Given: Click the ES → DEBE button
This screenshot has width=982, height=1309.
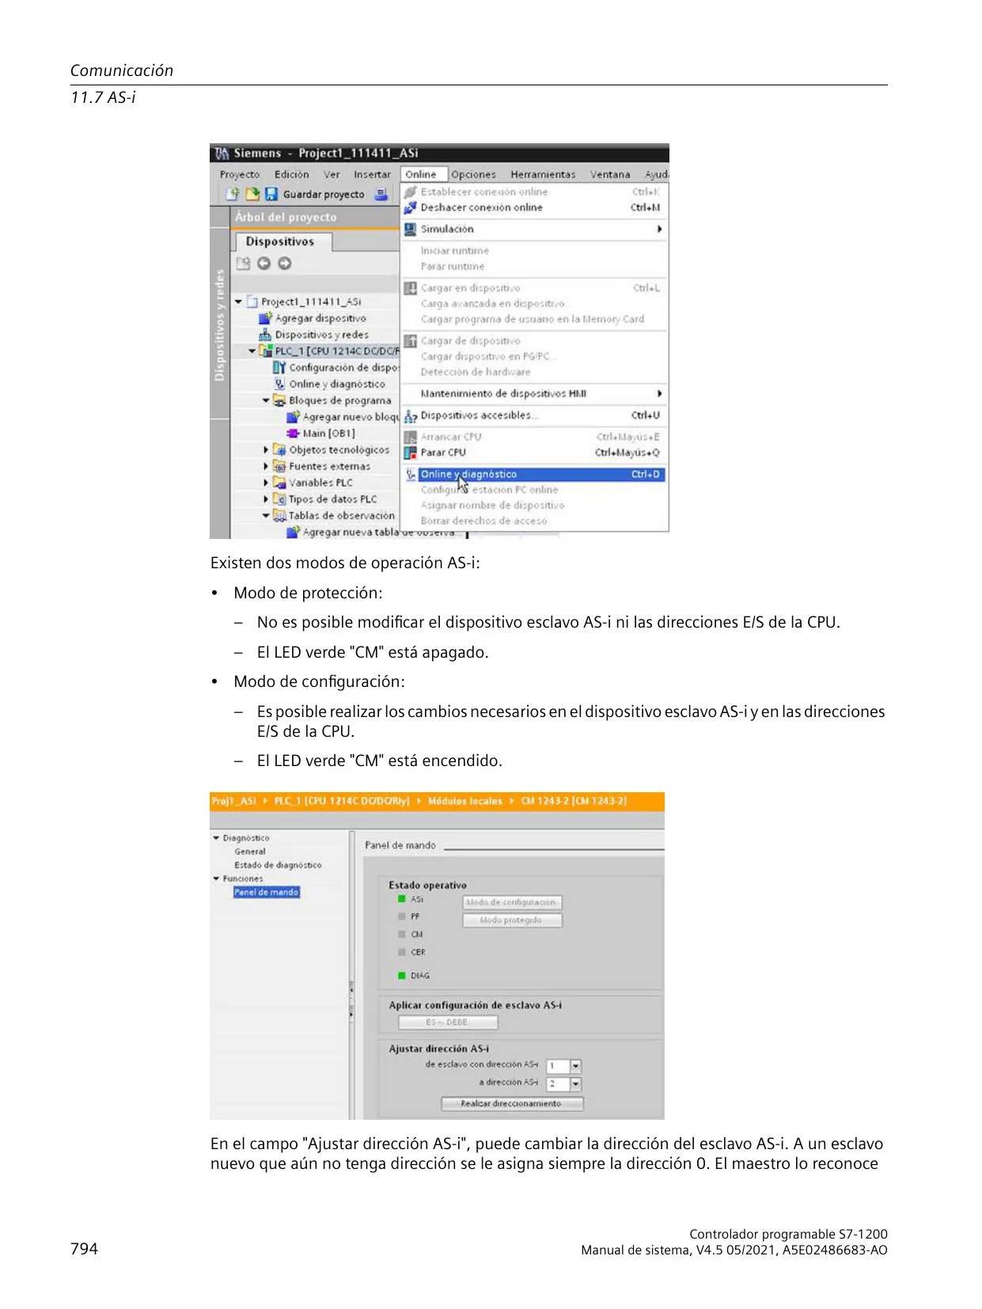Looking at the screenshot, I should (448, 1023).
